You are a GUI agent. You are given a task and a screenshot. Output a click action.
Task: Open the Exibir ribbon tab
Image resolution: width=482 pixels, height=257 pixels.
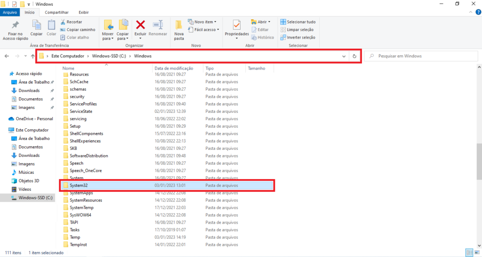pyautogui.click(x=83, y=12)
